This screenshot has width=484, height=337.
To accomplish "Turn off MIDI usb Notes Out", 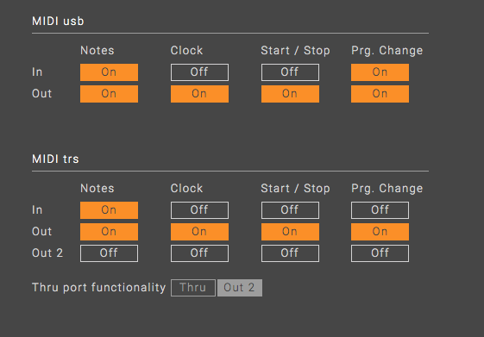I will coord(109,94).
